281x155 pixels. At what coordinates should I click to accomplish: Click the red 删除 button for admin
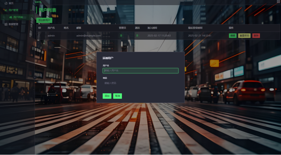pyautogui.click(x=256, y=36)
